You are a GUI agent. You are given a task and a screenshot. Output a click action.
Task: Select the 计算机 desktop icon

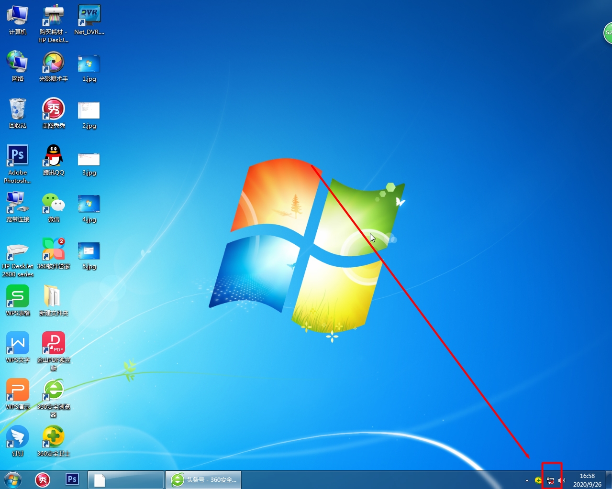click(x=18, y=20)
